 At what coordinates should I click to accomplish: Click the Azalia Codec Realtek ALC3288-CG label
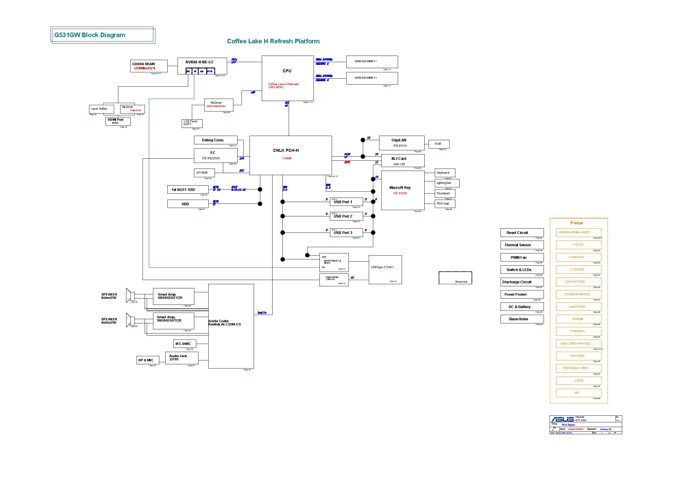(x=225, y=323)
